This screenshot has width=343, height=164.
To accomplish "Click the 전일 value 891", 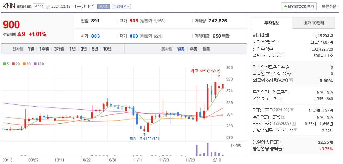I will pos(95,21).
